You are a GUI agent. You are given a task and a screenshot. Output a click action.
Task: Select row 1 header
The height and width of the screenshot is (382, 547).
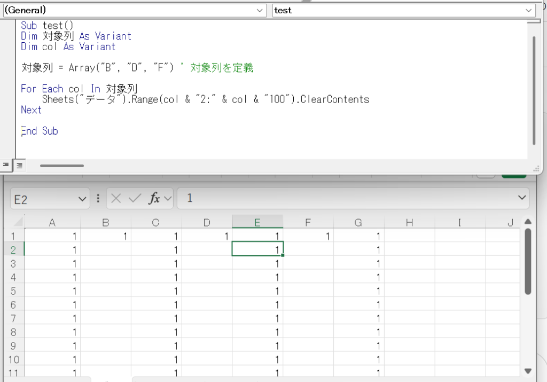coord(13,236)
